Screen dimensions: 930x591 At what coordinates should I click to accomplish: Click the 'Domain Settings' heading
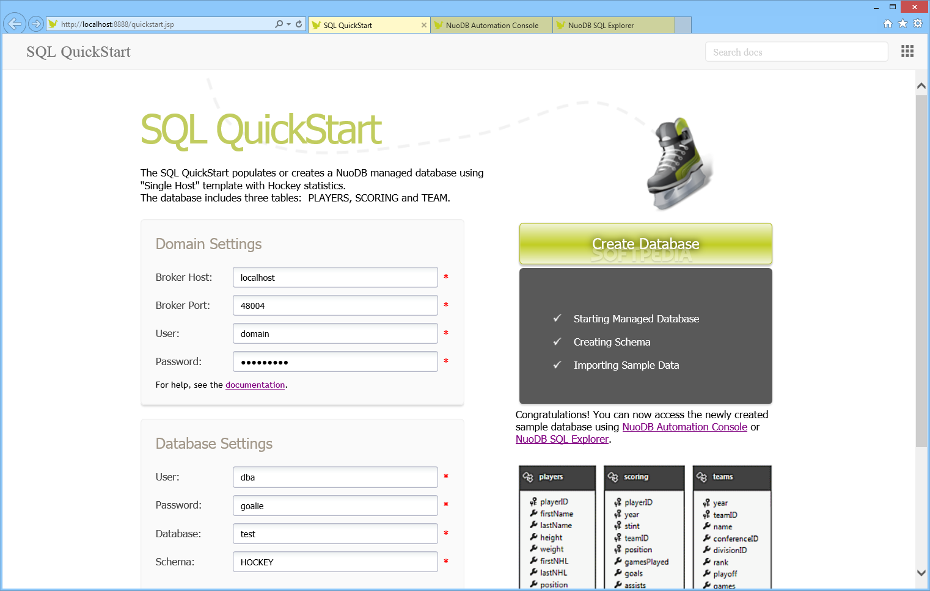208,244
